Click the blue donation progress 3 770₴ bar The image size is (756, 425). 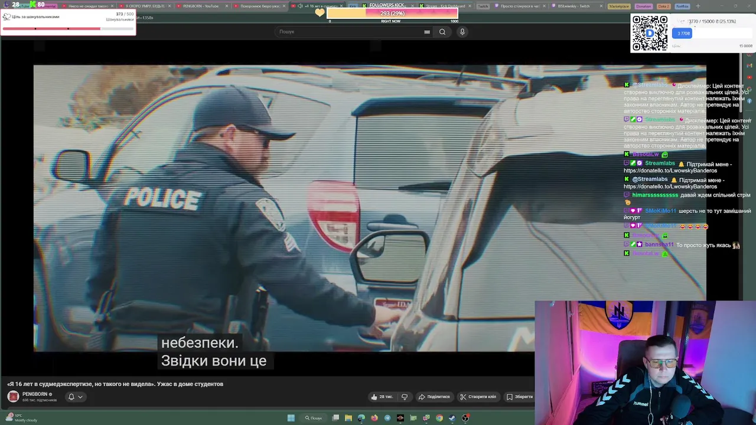click(682, 34)
